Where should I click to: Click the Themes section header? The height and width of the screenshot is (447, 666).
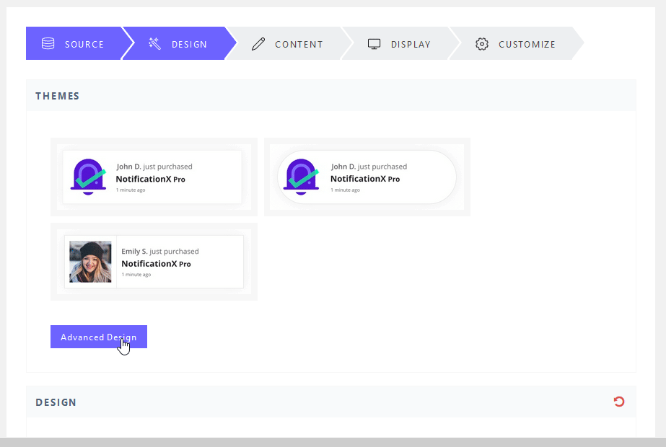58,96
